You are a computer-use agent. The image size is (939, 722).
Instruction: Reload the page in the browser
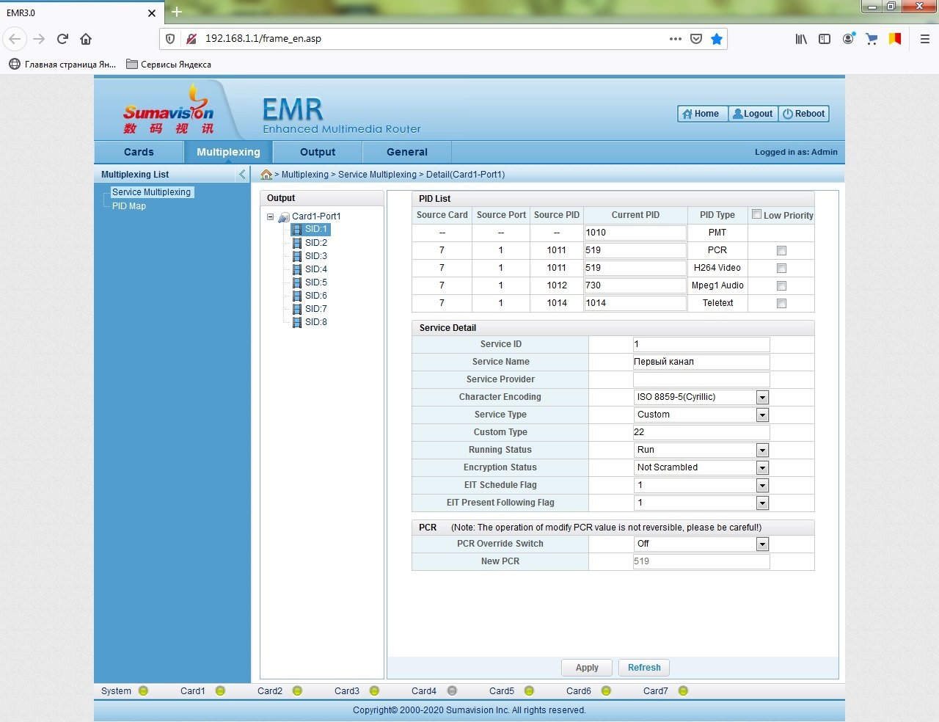[x=62, y=39]
